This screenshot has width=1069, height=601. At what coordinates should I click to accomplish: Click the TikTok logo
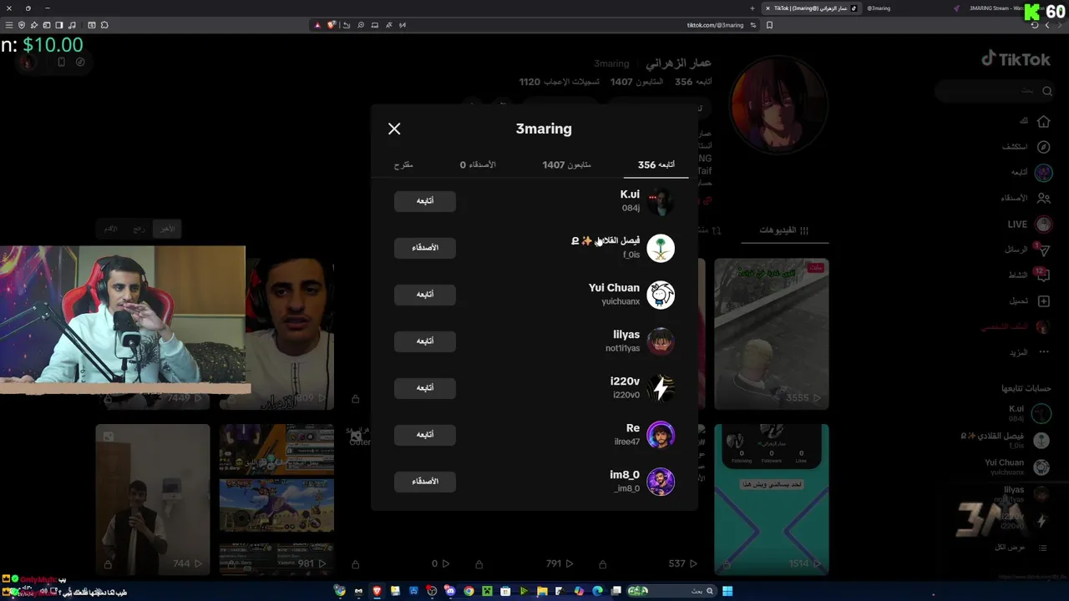tap(1016, 59)
